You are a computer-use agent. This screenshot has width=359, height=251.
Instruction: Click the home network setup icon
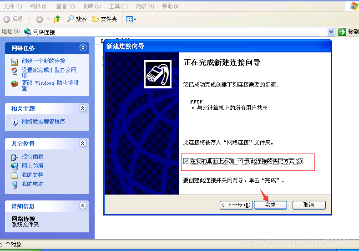coord(15,71)
